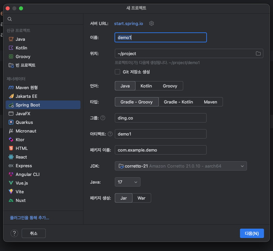
Task: Open 플러그인을 통해 추가... link
Action: pos(29,218)
